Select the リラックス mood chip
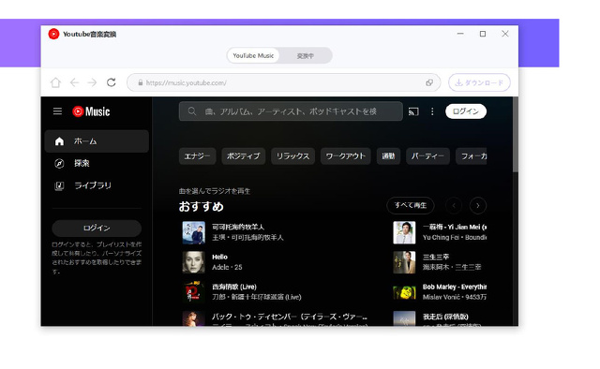The width and height of the screenshot is (600, 369). coord(293,156)
